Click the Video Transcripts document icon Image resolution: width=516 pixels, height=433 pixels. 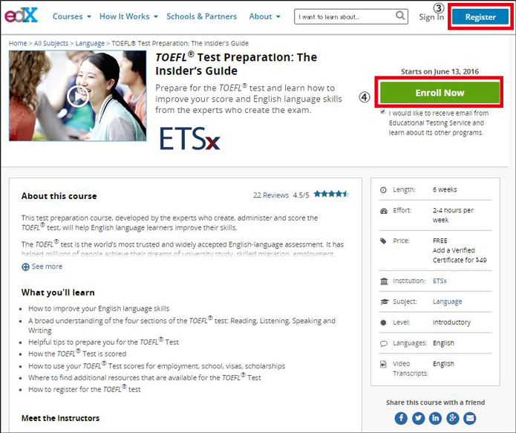383,364
